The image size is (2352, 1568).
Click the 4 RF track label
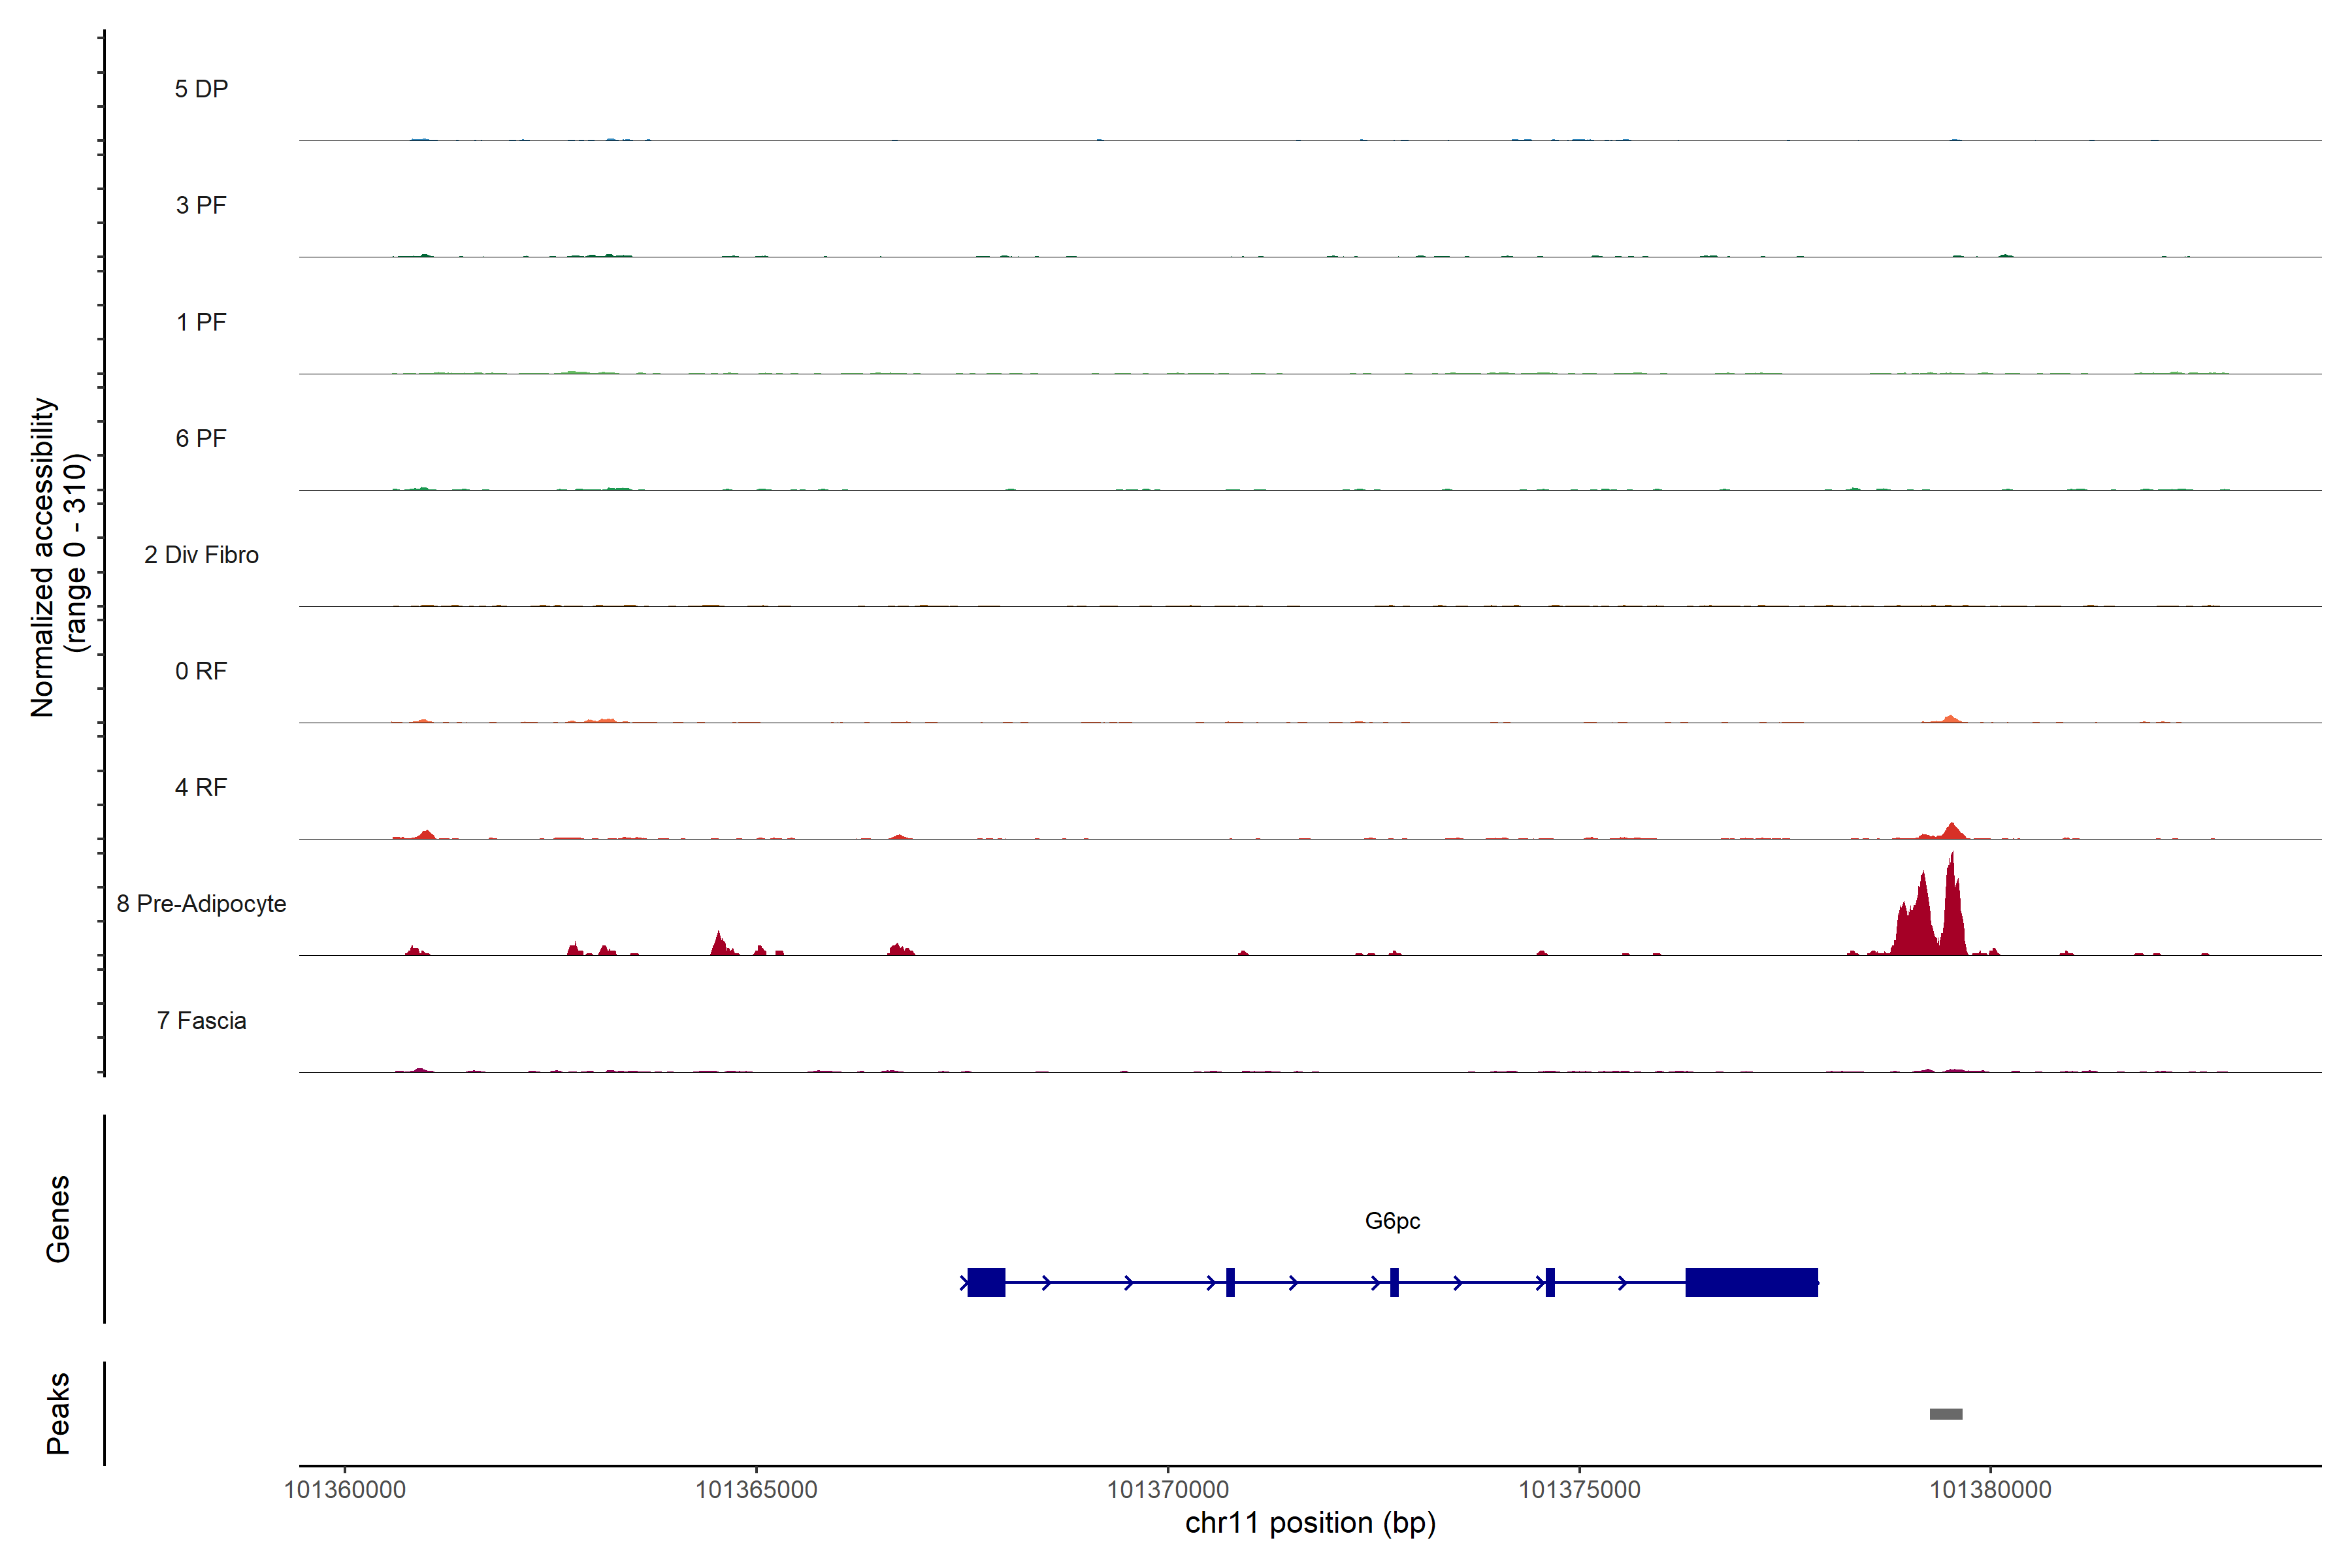(x=201, y=788)
